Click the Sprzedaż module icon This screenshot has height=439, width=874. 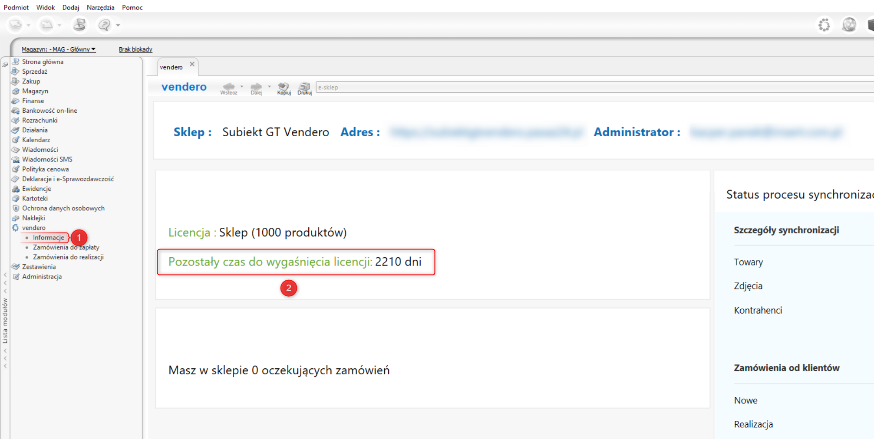pyautogui.click(x=16, y=72)
